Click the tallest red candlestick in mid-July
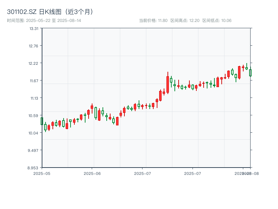This screenshot has height=209, width=278. [x=167, y=84]
